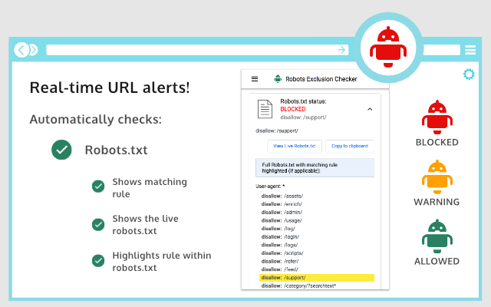Open the settings gear icon
The width and height of the screenshot is (491, 307).
point(469,74)
